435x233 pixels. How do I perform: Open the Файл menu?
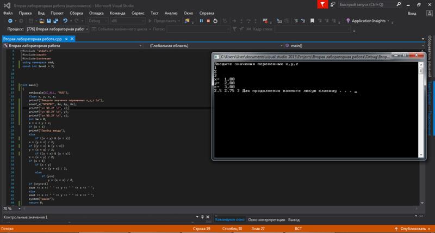[x=8, y=13]
